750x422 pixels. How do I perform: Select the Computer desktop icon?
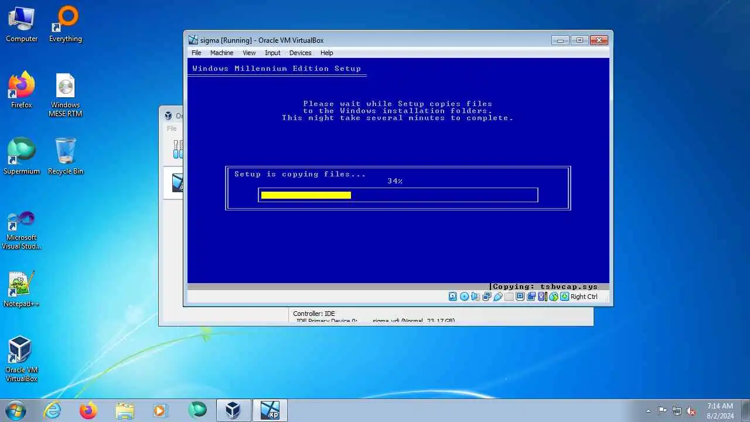[22, 25]
